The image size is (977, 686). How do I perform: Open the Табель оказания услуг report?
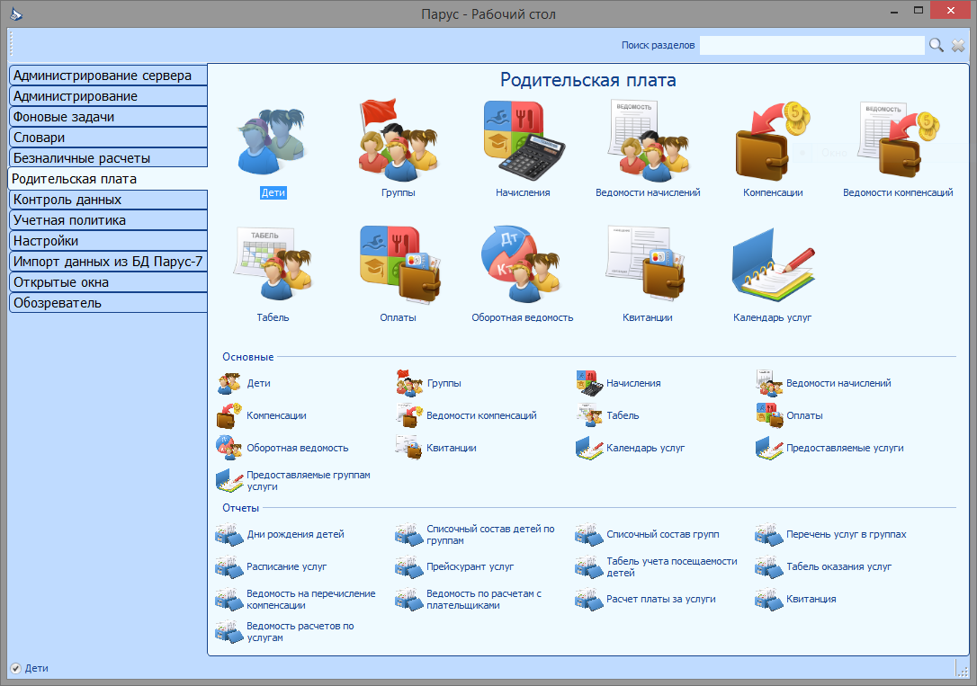tap(838, 566)
